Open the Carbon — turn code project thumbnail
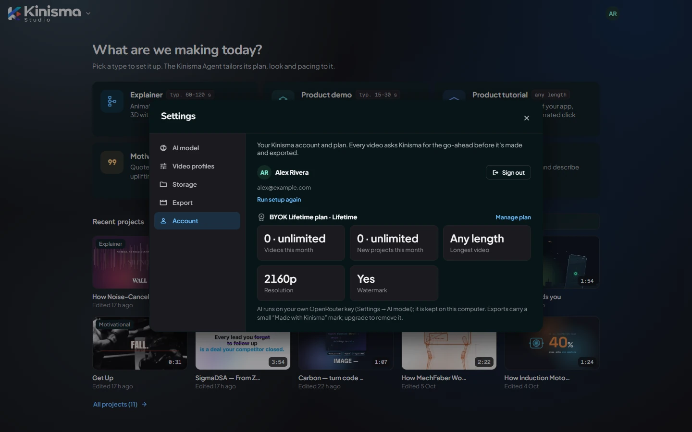692x432 pixels. coord(346,351)
